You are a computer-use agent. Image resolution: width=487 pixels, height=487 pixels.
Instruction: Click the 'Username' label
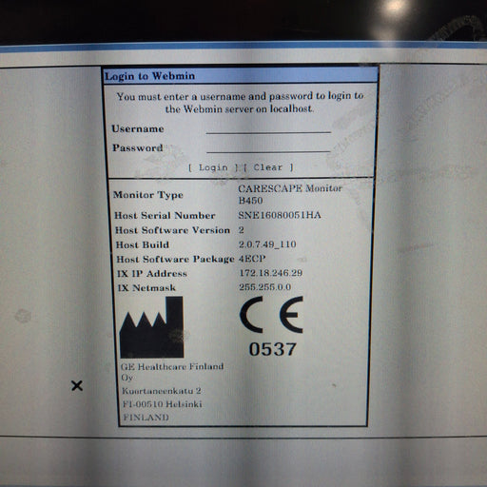[138, 128]
